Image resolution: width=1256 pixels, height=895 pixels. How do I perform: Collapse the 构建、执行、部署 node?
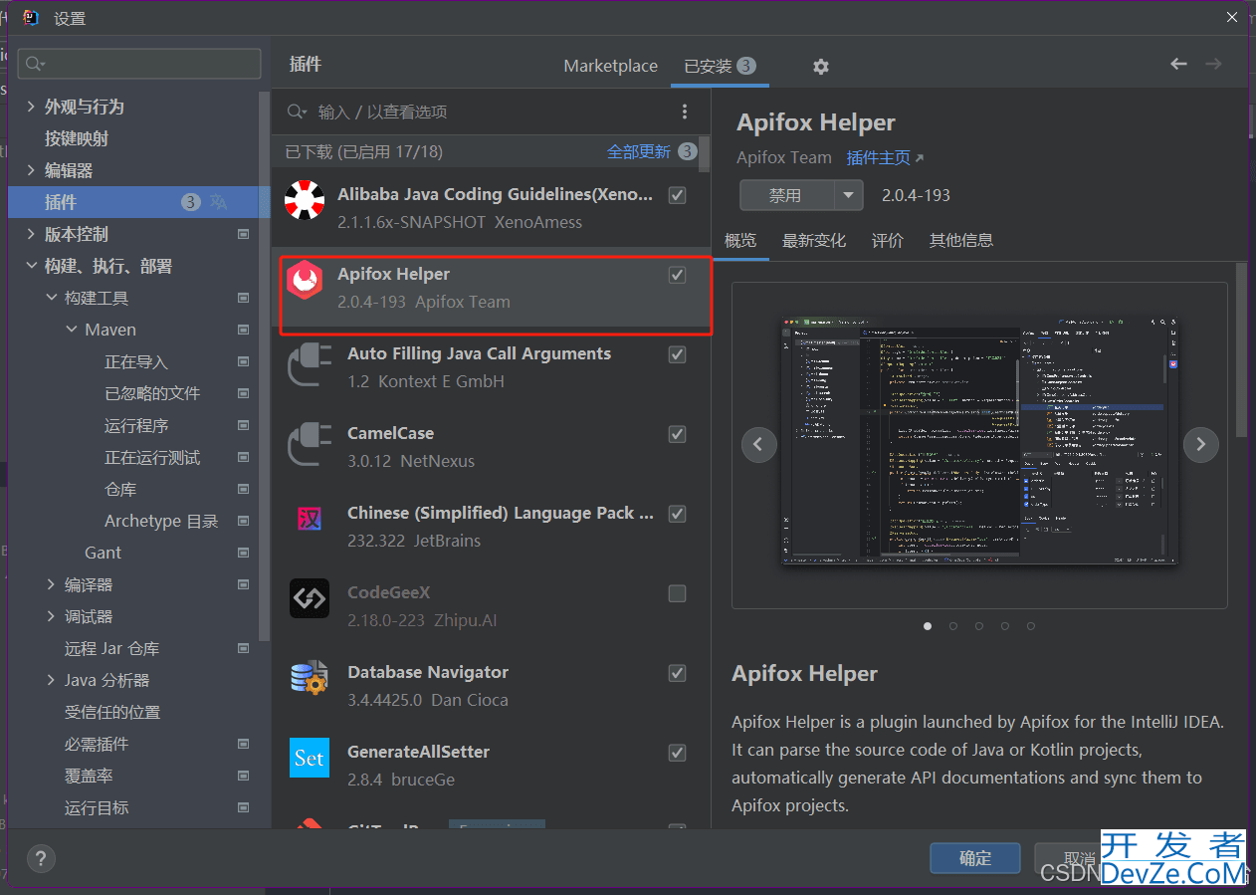coord(31,266)
